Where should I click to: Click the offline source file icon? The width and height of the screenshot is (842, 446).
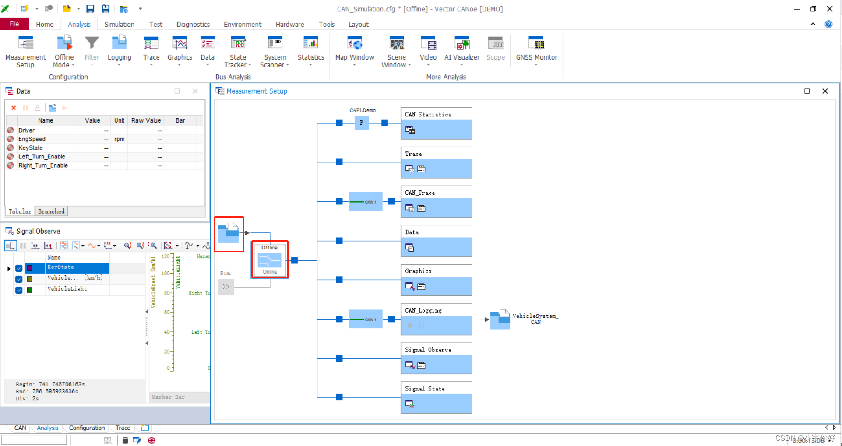coord(229,233)
